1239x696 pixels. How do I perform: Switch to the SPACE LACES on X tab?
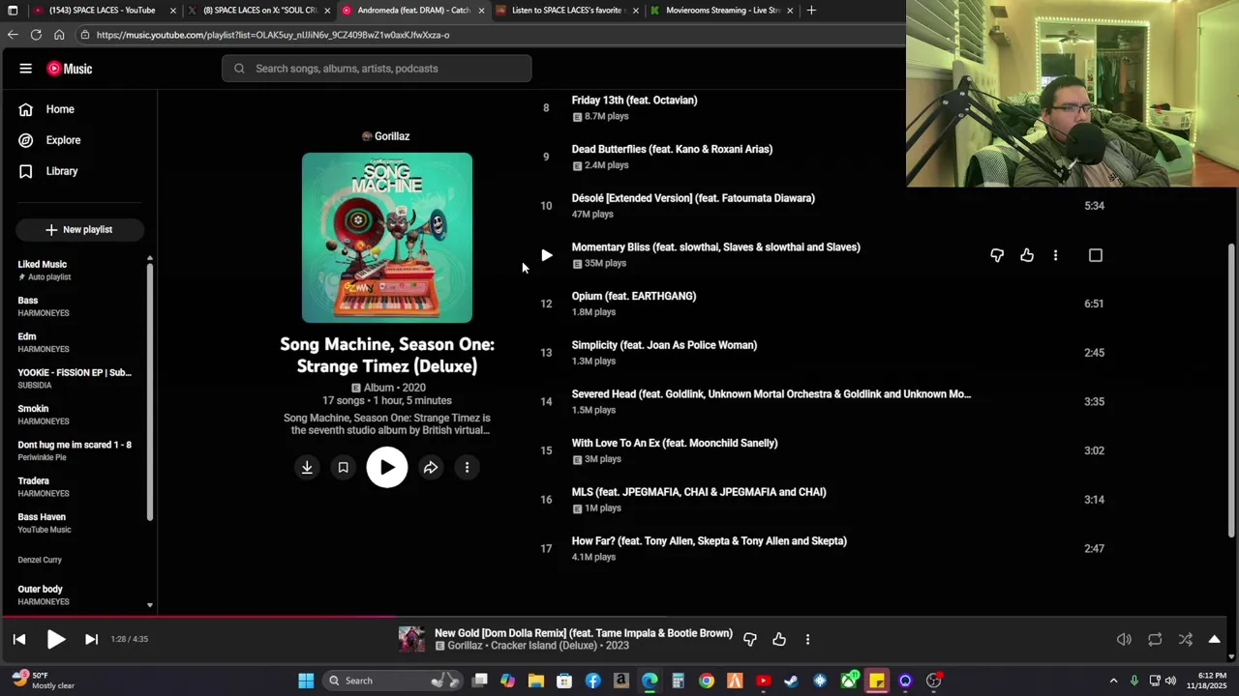(257, 11)
